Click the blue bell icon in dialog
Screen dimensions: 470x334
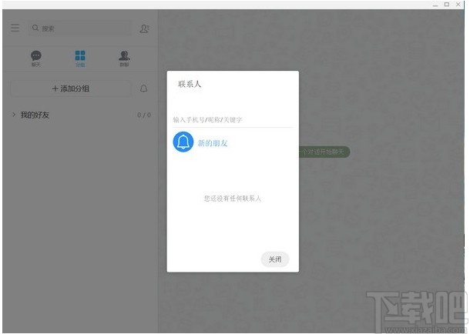click(x=183, y=142)
